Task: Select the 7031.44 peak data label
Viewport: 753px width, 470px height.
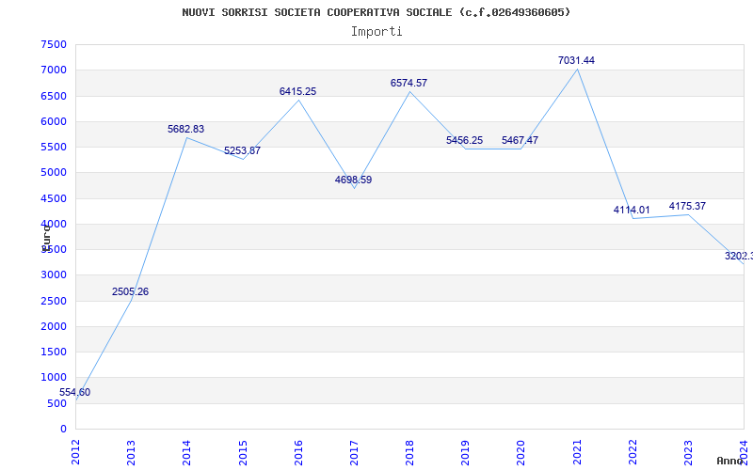Action: (576, 60)
